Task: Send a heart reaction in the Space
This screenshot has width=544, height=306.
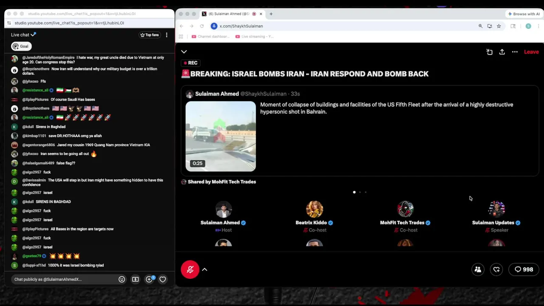Action: coord(496,269)
